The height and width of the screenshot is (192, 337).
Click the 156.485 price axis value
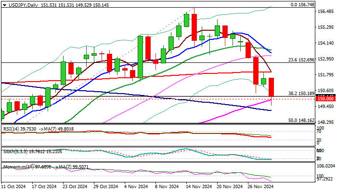[326, 12]
